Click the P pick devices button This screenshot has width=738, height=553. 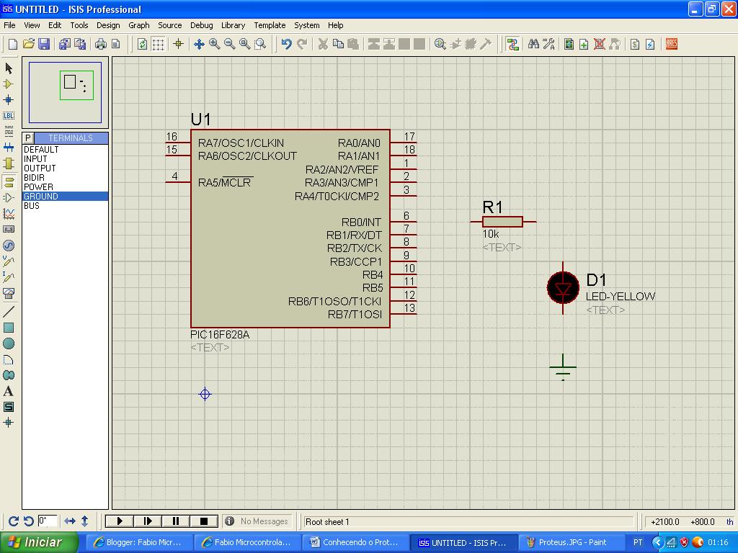[28, 138]
